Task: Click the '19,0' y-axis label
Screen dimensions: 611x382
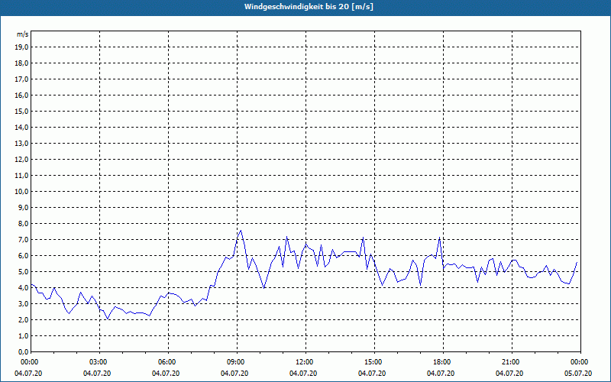Action: click(x=21, y=47)
